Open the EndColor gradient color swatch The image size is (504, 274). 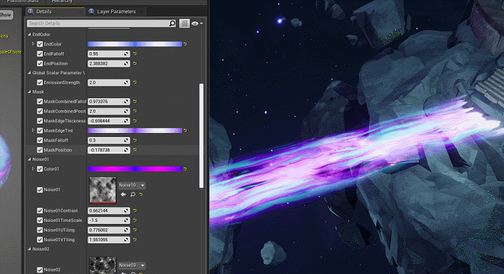click(x=134, y=44)
